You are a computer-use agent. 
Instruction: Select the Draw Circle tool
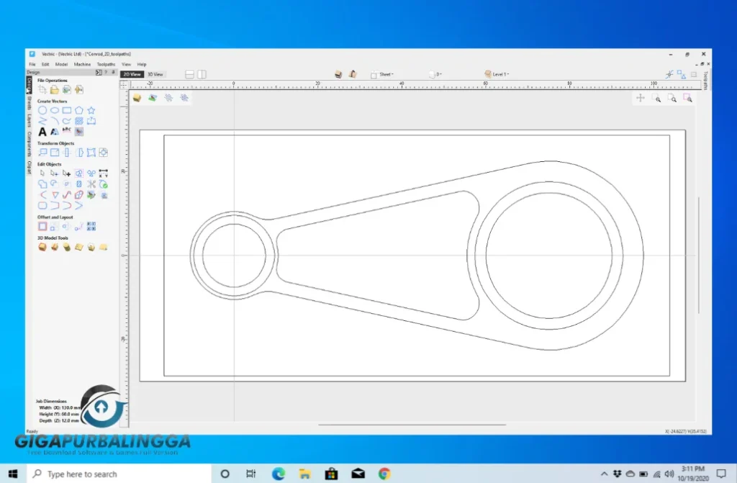(x=42, y=110)
